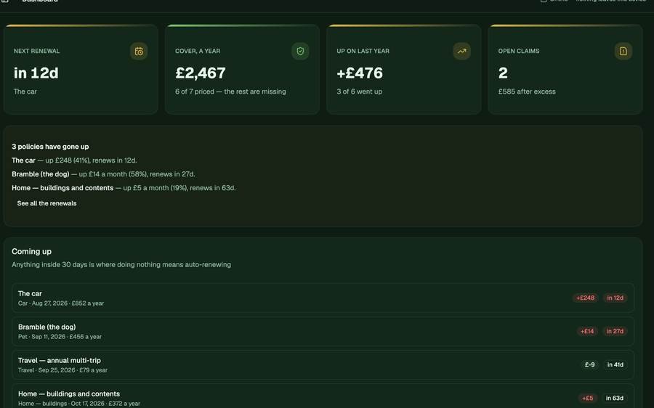This screenshot has height=408, width=654.
Task: Open 'Bramble (the dog)' row in Coming up
Action: click(323, 331)
